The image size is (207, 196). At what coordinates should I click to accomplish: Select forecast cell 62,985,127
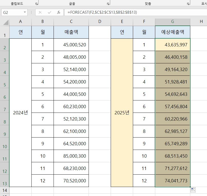coord(173,131)
